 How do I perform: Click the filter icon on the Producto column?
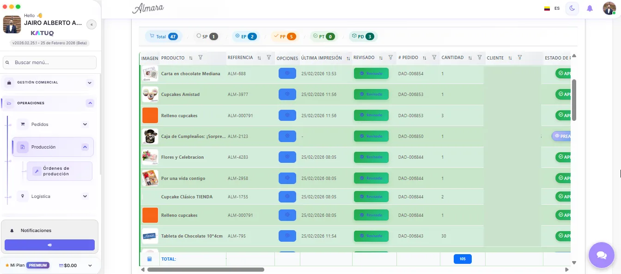click(x=201, y=58)
